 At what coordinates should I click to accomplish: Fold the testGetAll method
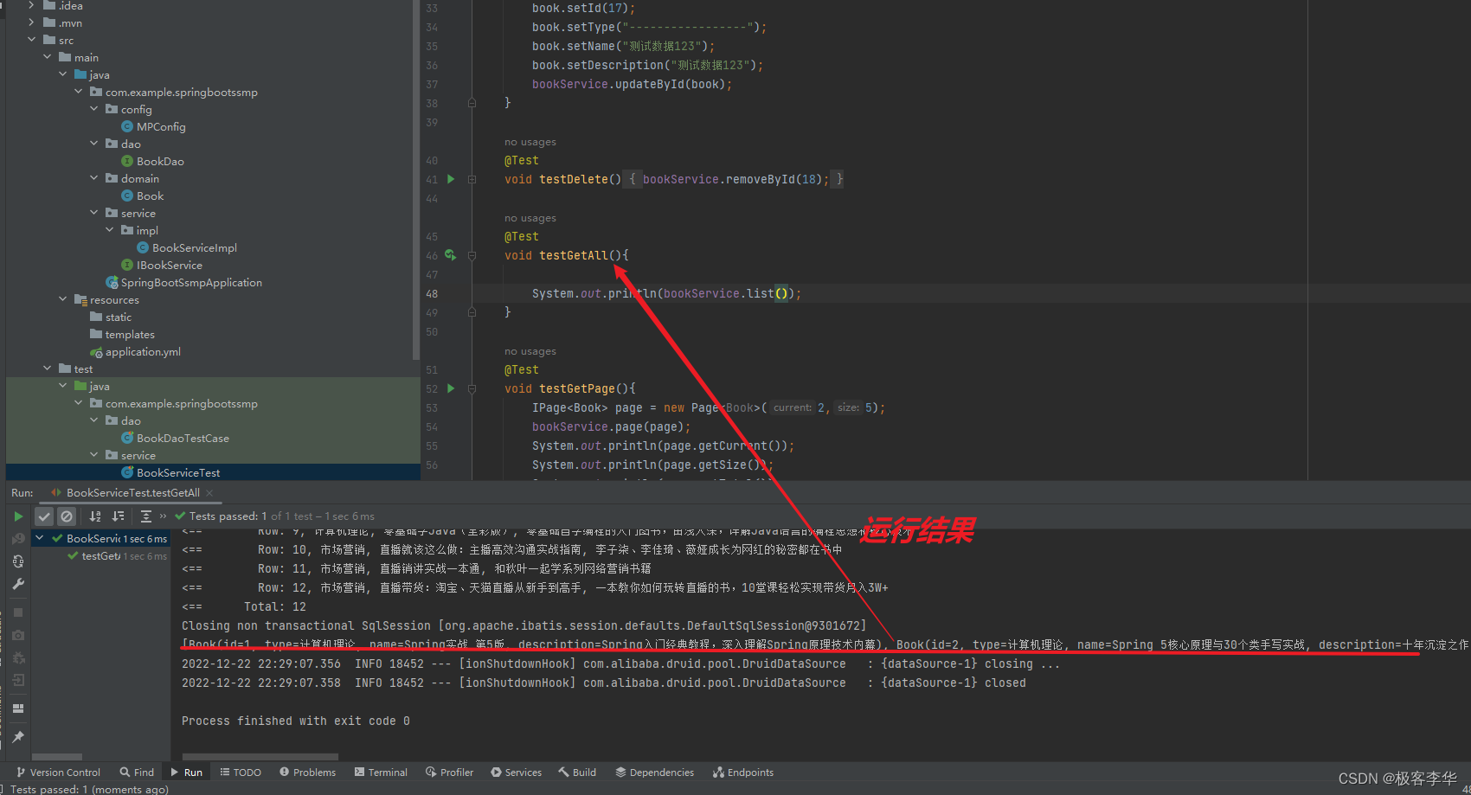click(x=472, y=255)
